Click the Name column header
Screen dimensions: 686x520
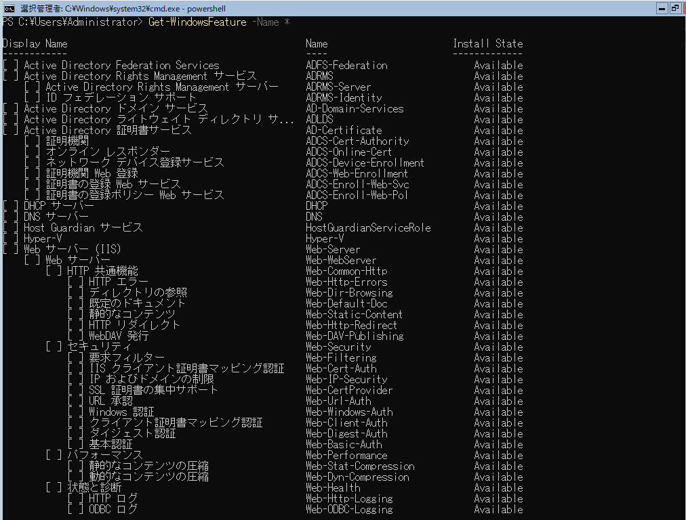[x=317, y=44]
